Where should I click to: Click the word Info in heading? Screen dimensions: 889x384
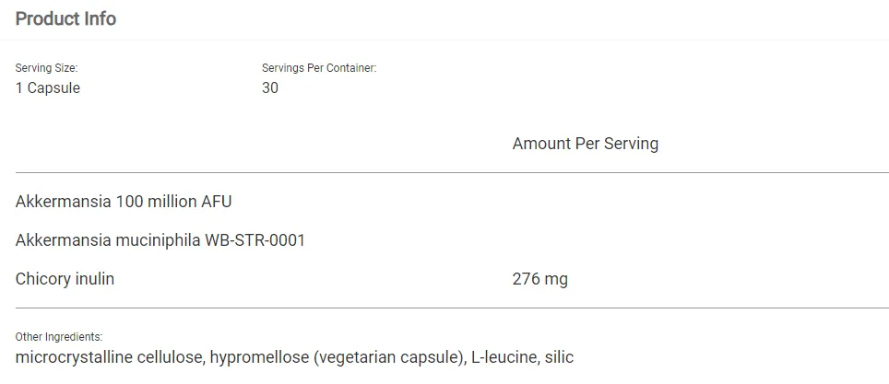(100, 18)
